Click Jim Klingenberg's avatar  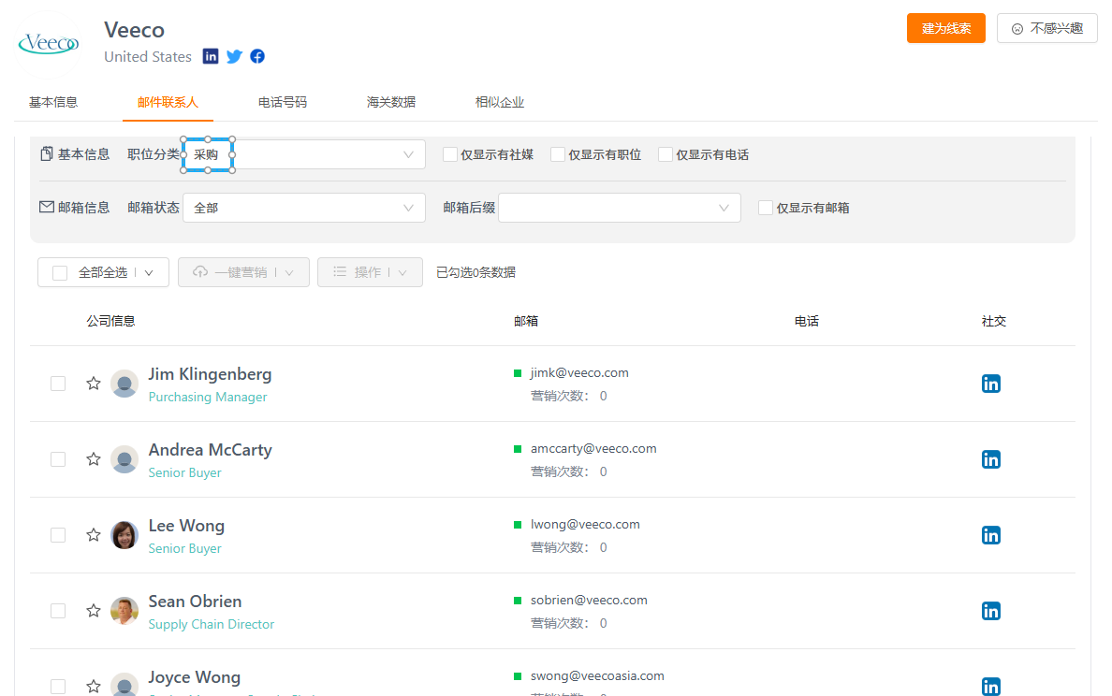[124, 384]
